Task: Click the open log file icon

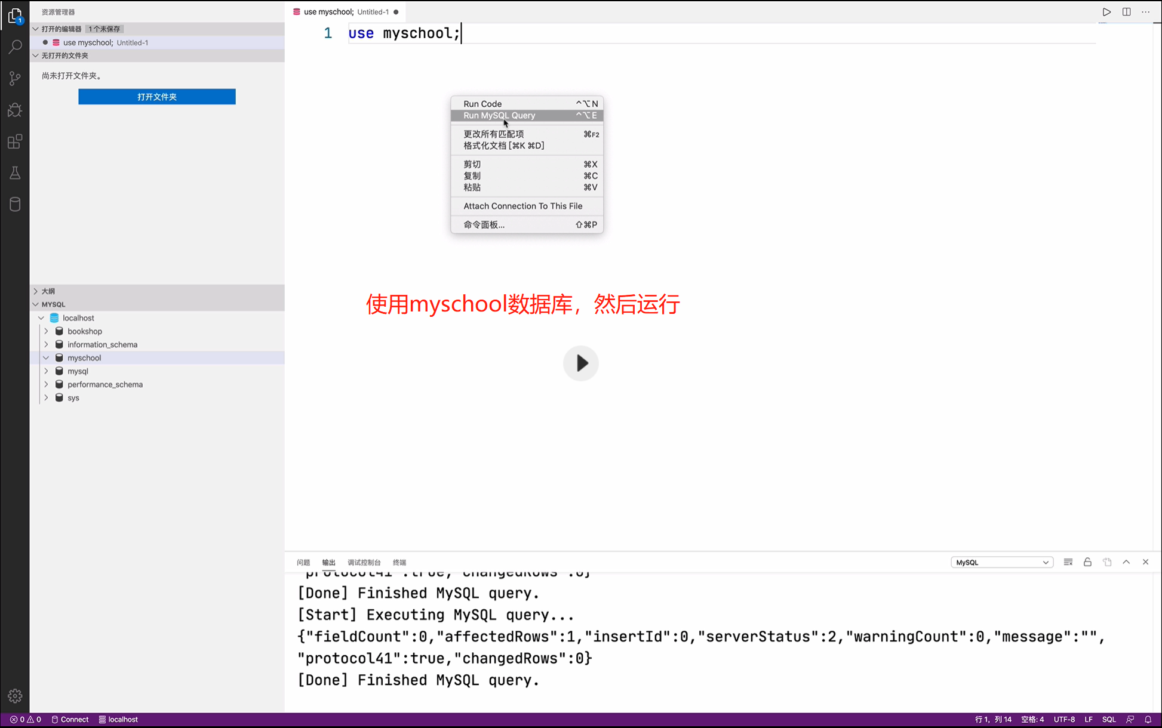Action: pos(1107,562)
